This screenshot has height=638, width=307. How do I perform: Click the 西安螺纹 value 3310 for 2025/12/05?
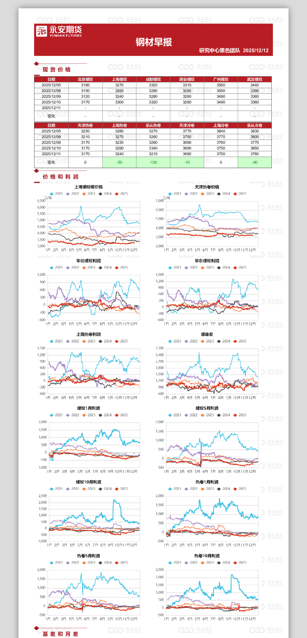tap(187, 85)
